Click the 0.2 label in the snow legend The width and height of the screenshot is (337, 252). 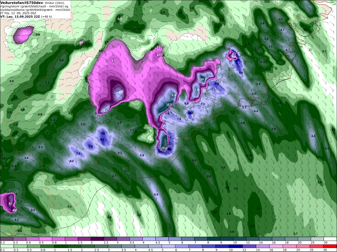point(2,243)
